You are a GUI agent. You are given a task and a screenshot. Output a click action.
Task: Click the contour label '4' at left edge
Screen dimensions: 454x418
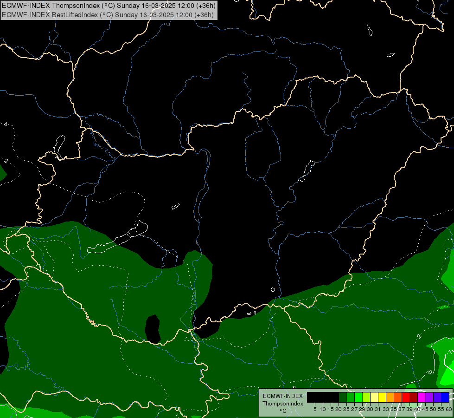click(6, 124)
